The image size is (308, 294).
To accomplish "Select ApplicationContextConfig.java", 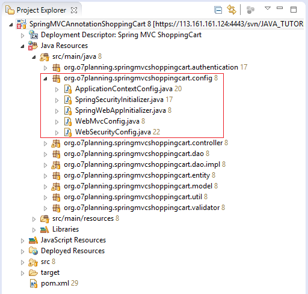I will tap(124, 89).
